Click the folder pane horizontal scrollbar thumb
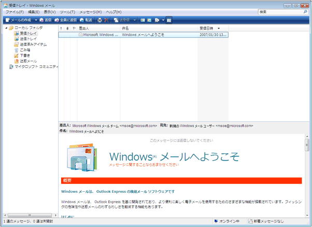 coord(30,215)
